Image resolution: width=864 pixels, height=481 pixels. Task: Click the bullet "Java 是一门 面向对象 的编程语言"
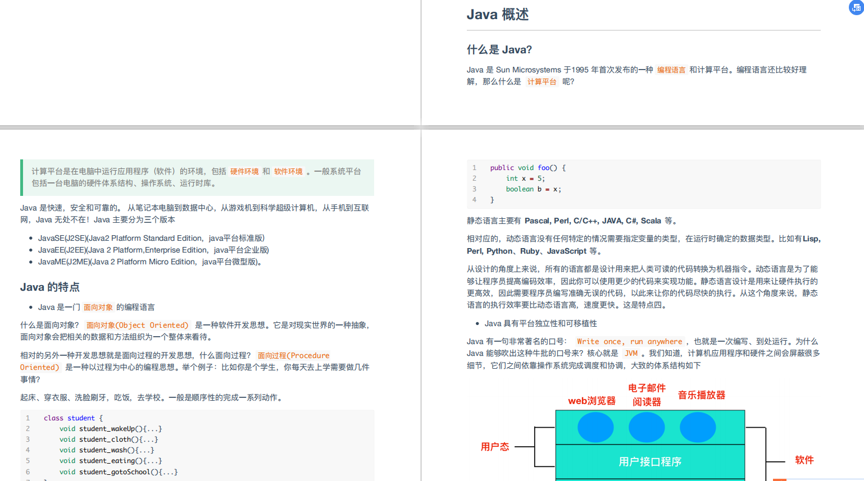(96, 307)
